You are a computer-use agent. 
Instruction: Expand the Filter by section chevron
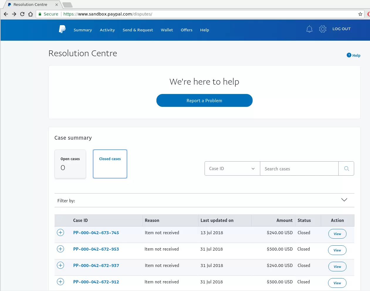coord(344,200)
